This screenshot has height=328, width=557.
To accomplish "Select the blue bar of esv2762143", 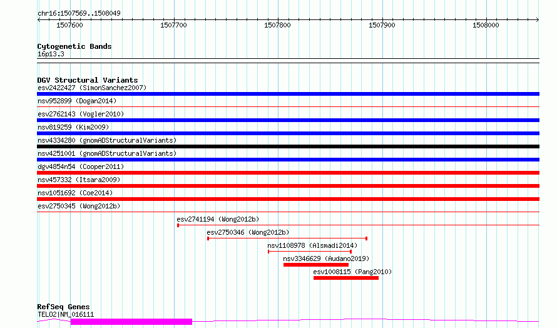I will pos(288,120).
